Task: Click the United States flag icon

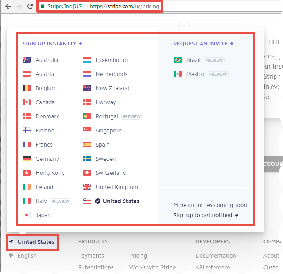Action: pos(87,201)
